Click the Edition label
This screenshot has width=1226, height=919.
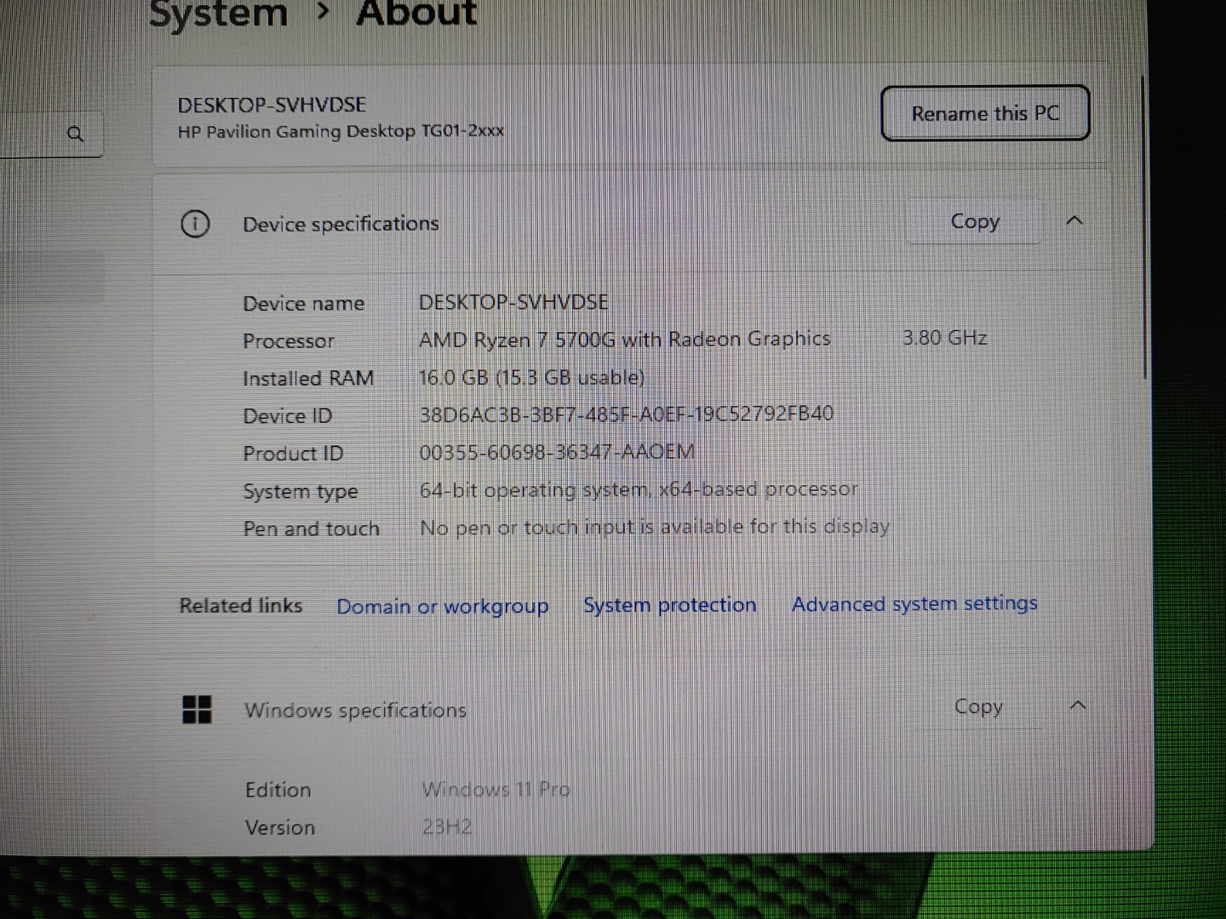278,790
